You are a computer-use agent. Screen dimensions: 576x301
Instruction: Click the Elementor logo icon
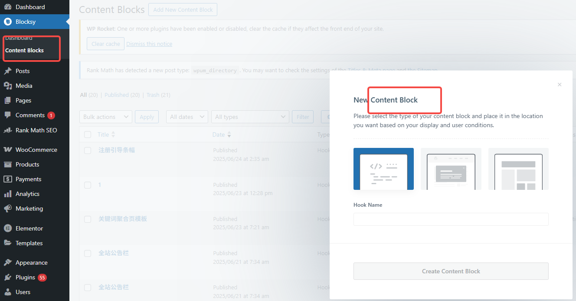click(8, 228)
